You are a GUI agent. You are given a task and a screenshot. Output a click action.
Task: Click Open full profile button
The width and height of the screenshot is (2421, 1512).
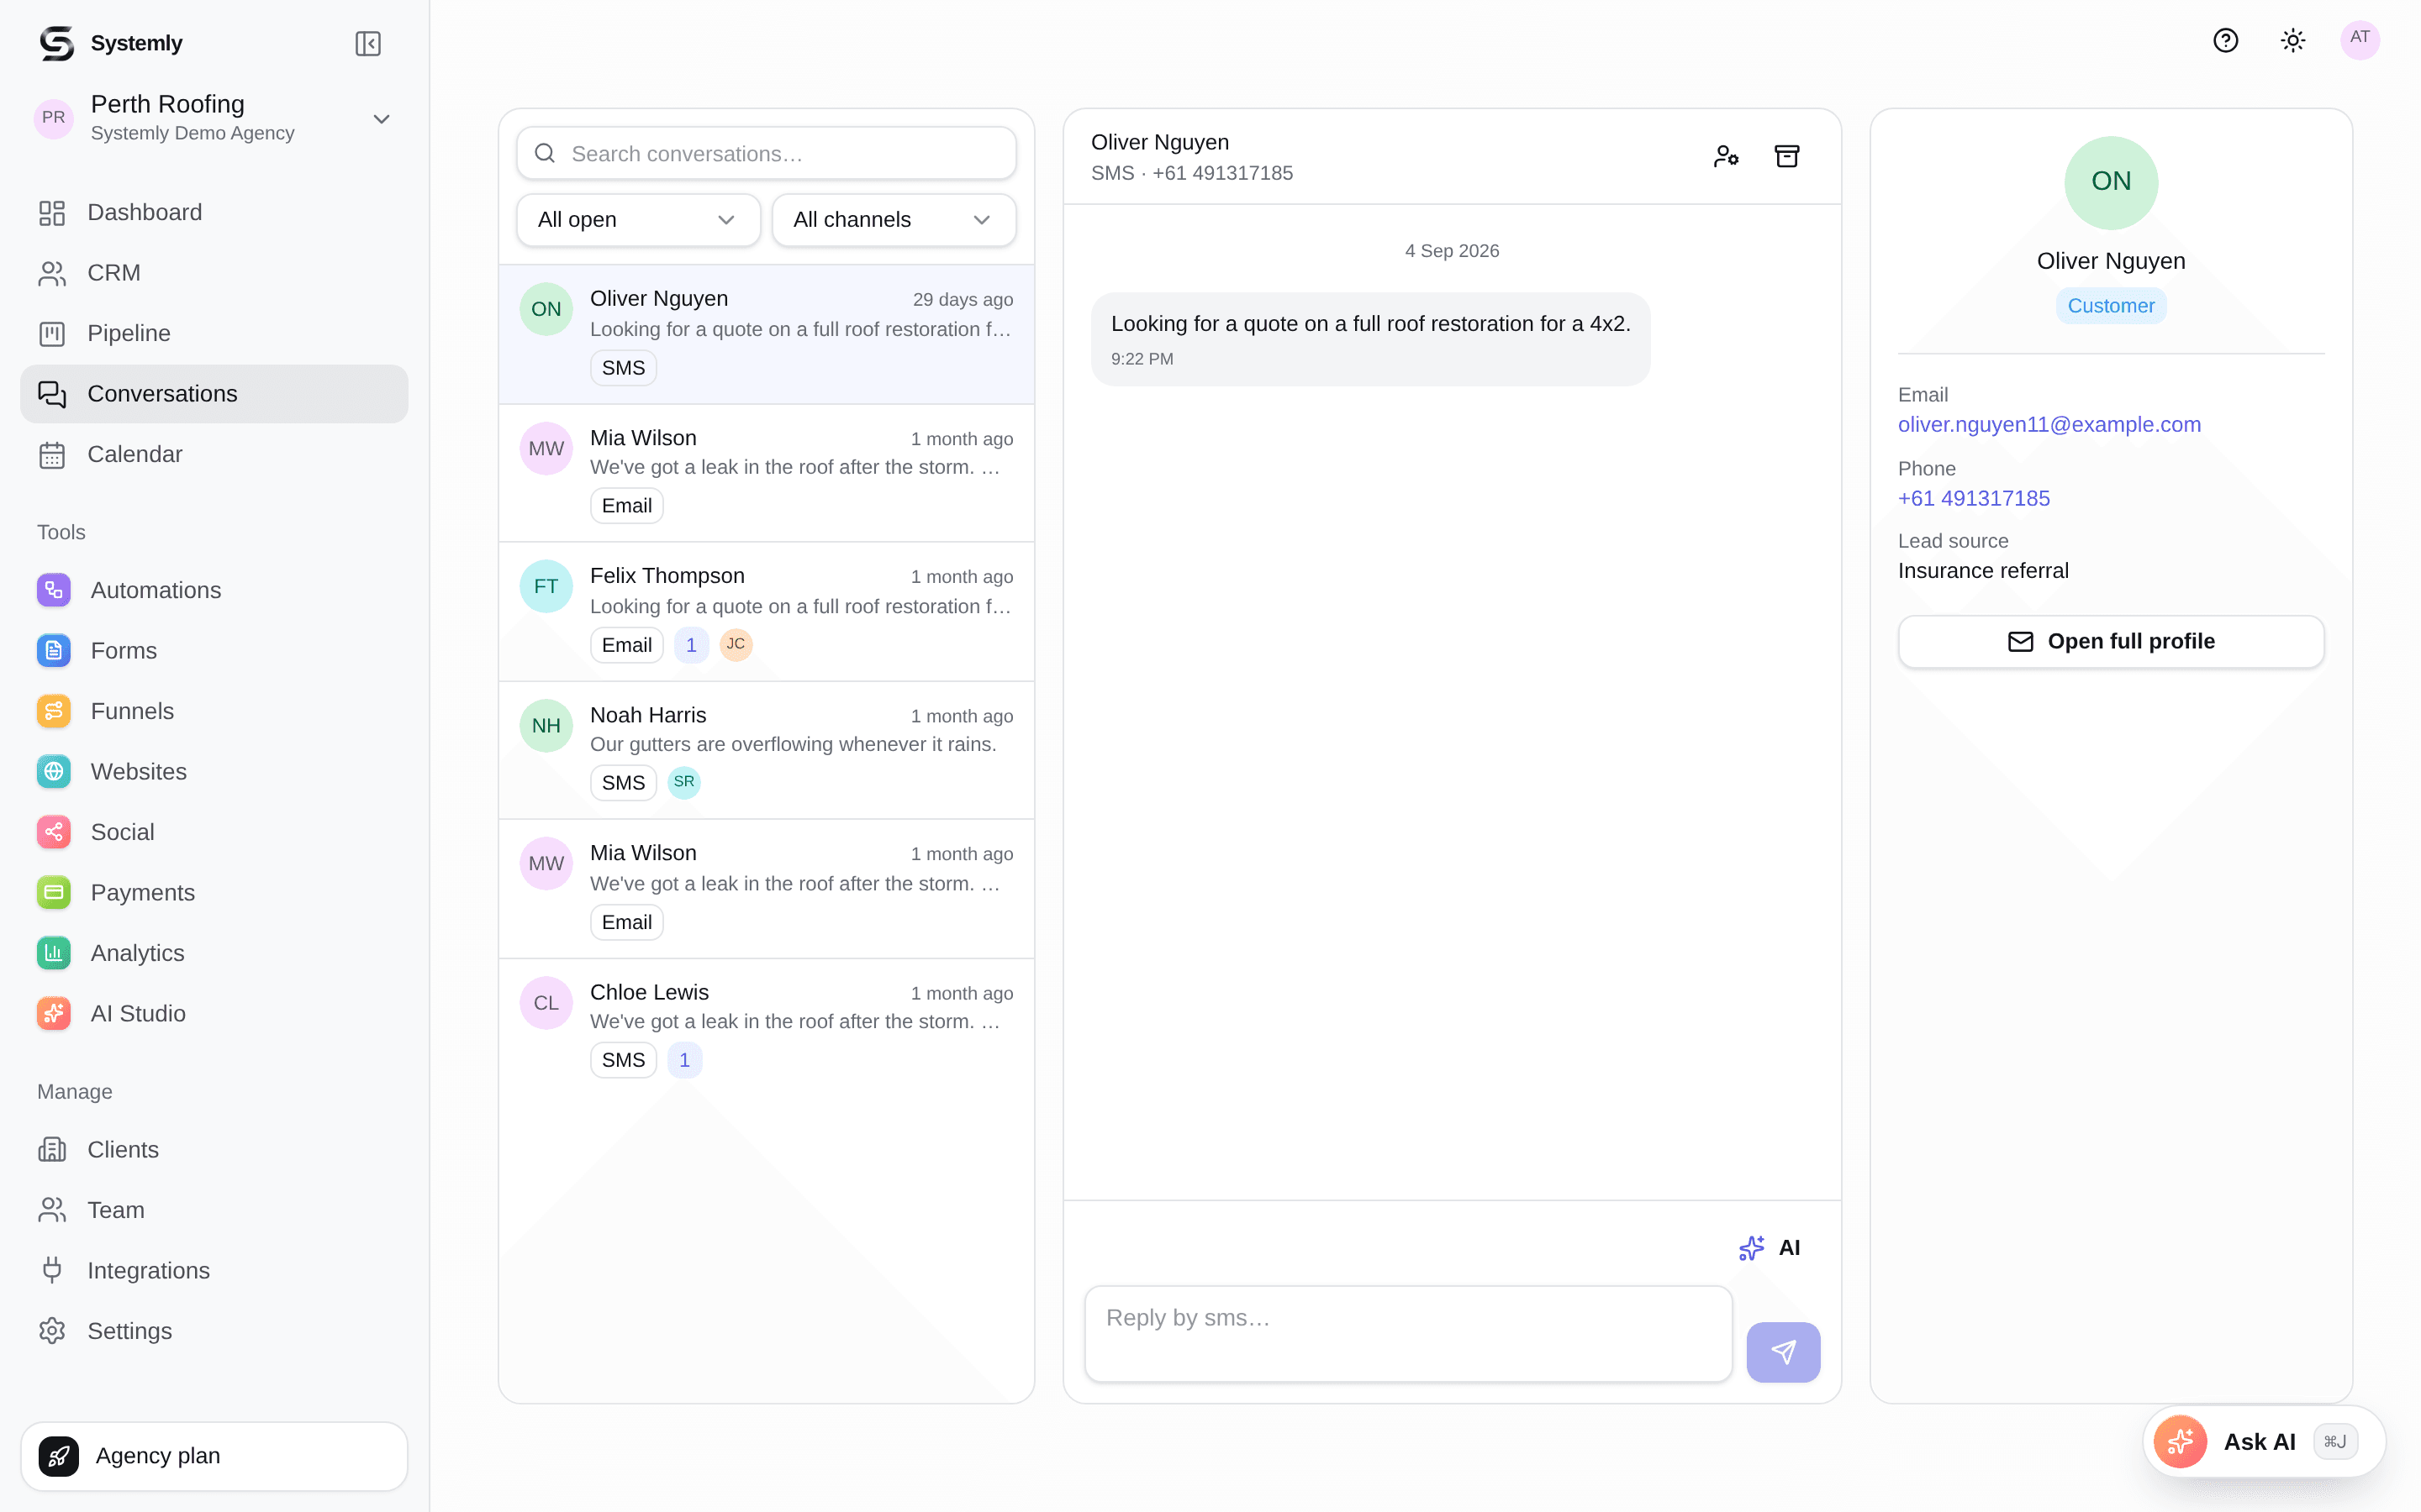[x=2111, y=641]
